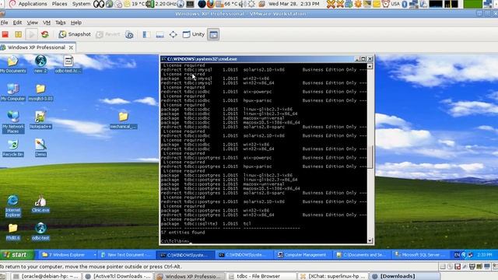
Task: Toggle the console view icon next to Unity
Action: coord(213,34)
